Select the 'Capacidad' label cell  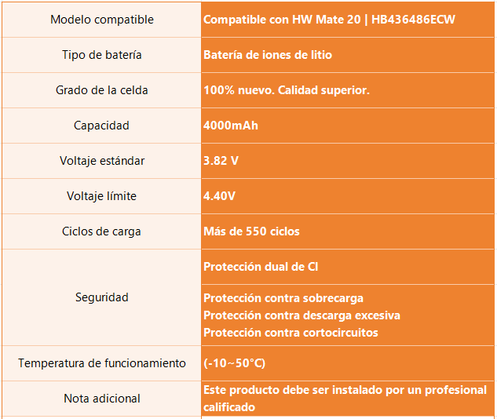click(102, 126)
